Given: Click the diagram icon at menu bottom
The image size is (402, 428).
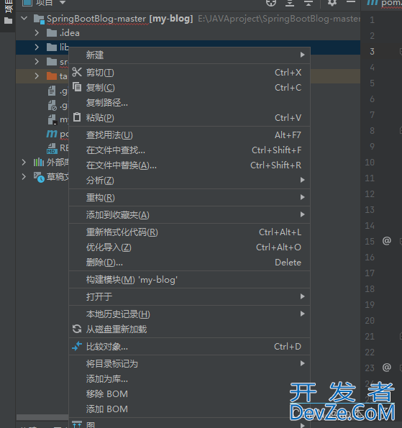Looking at the screenshot, I should coord(77,424).
